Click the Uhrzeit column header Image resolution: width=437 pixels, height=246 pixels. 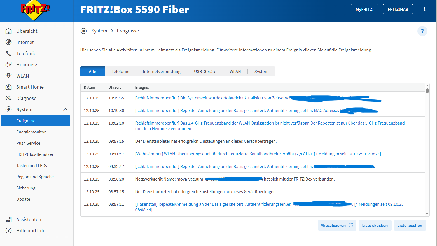point(114,87)
